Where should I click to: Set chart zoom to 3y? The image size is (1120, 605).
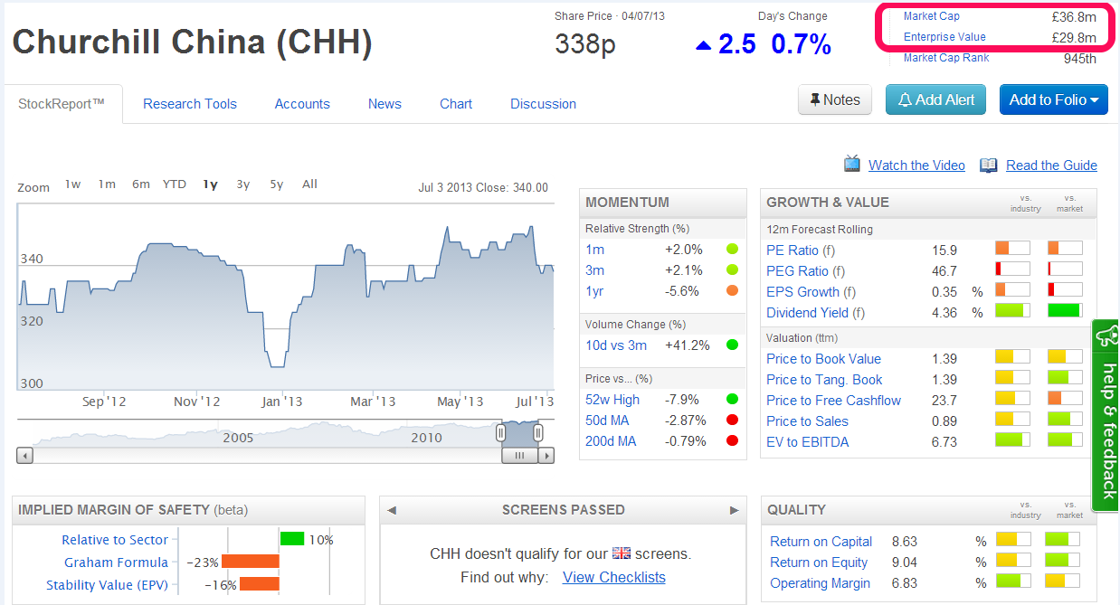[x=243, y=184]
